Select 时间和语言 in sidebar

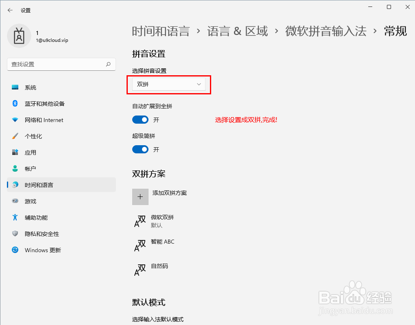pyautogui.click(x=61, y=185)
